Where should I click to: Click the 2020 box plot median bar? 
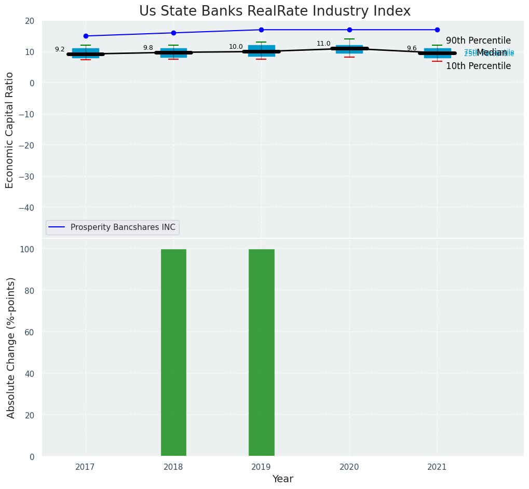point(349,48)
